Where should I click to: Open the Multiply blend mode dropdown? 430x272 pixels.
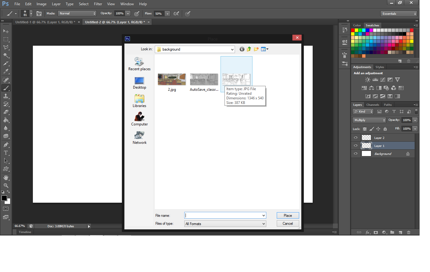click(x=369, y=120)
